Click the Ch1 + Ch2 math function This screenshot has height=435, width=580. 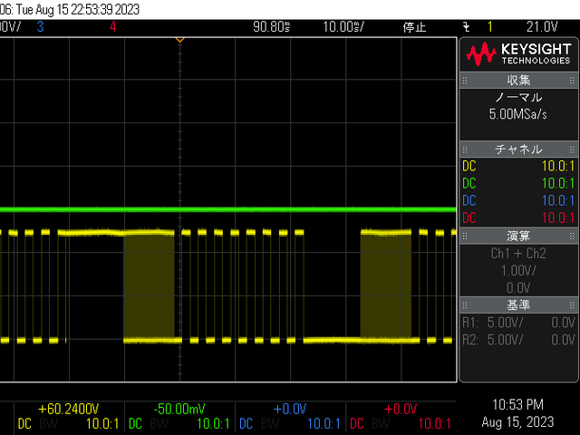[518, 253]
